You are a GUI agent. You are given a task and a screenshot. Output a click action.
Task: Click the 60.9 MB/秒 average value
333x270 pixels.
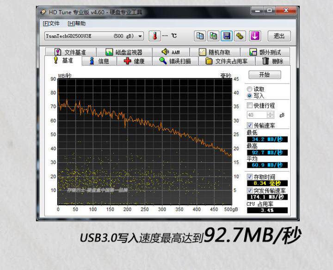(267, 165)
